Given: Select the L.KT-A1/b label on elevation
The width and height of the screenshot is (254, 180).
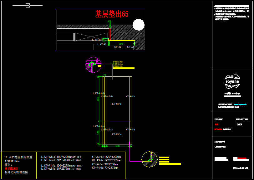Looking at the screenshot, I should 99,93.
